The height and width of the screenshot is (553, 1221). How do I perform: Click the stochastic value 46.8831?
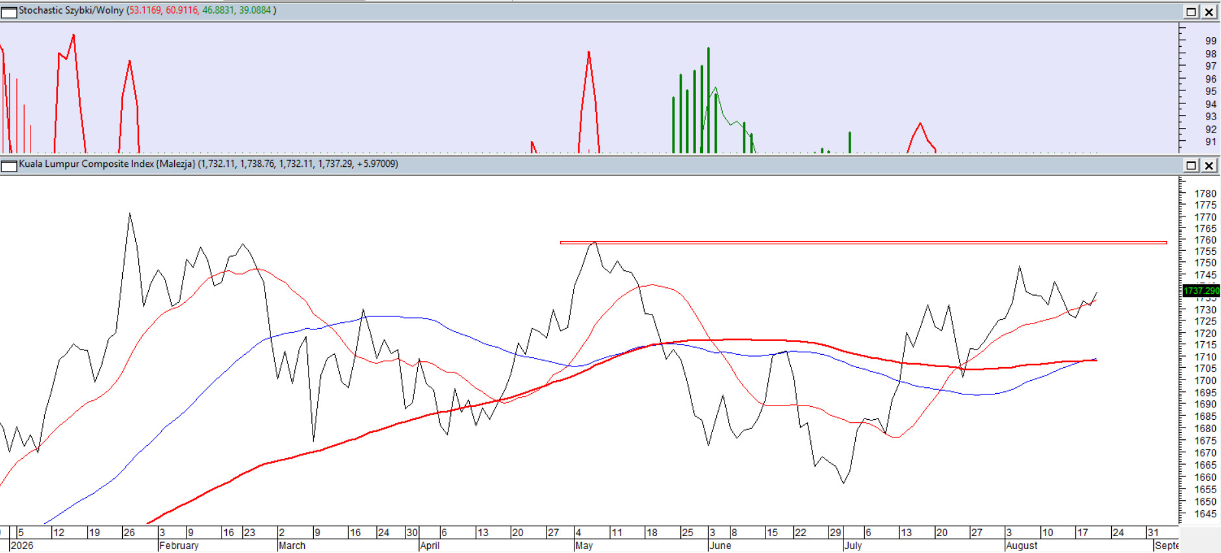coord(218,10)
